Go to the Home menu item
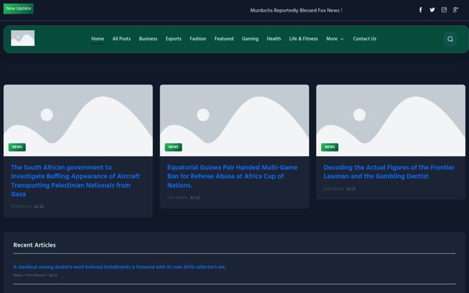 point(98,38)
